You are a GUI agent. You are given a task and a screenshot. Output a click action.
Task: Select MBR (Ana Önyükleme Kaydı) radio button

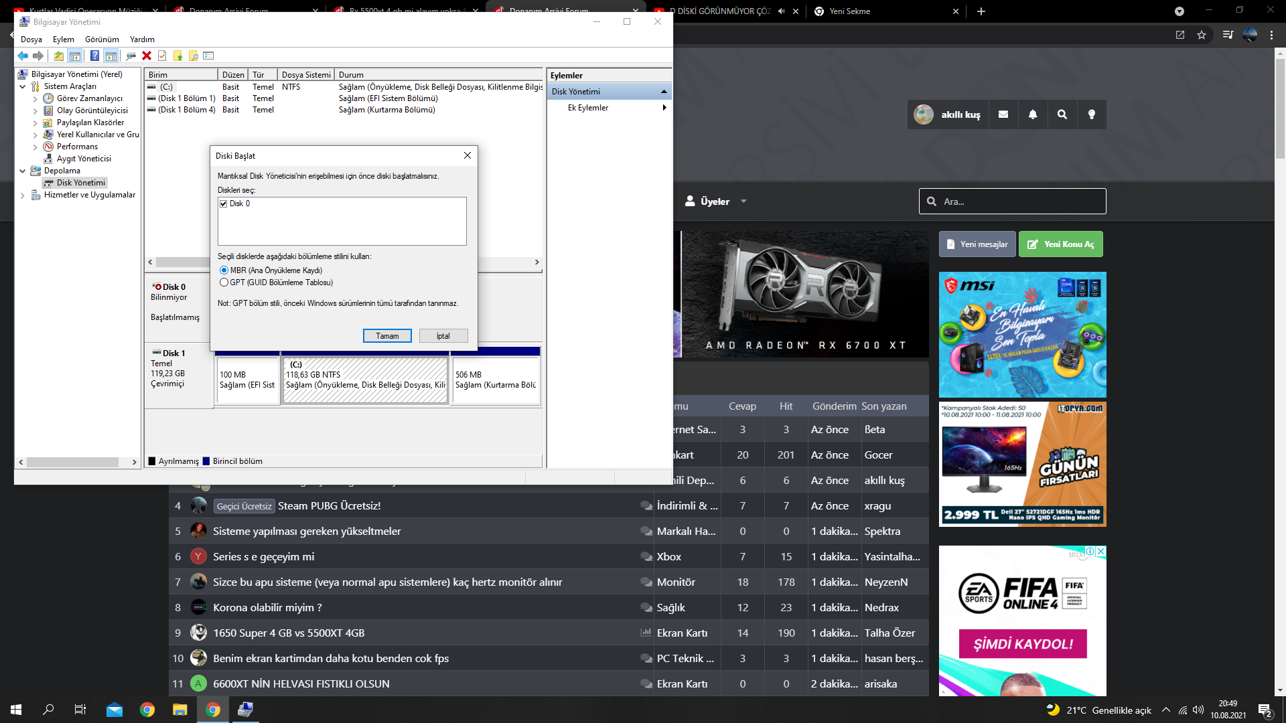(224, 270)
